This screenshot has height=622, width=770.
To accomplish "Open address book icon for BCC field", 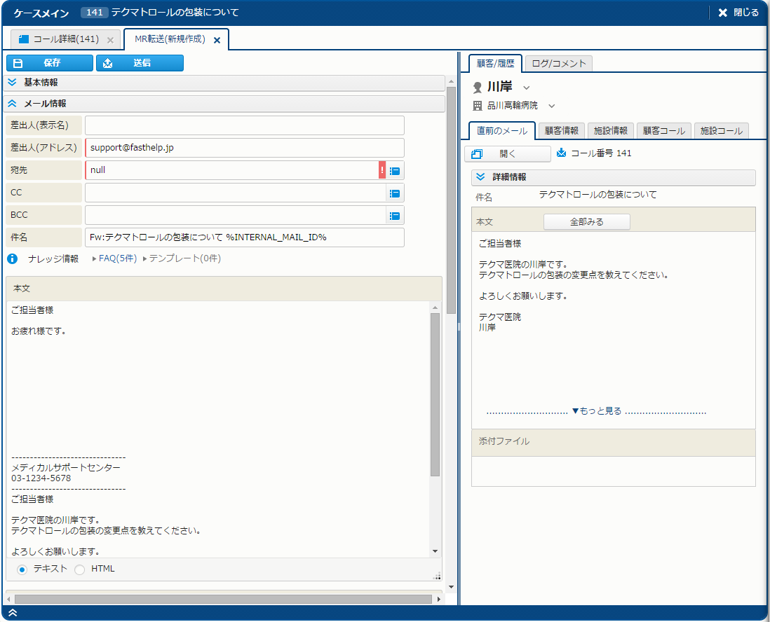I will click(395, 216).
